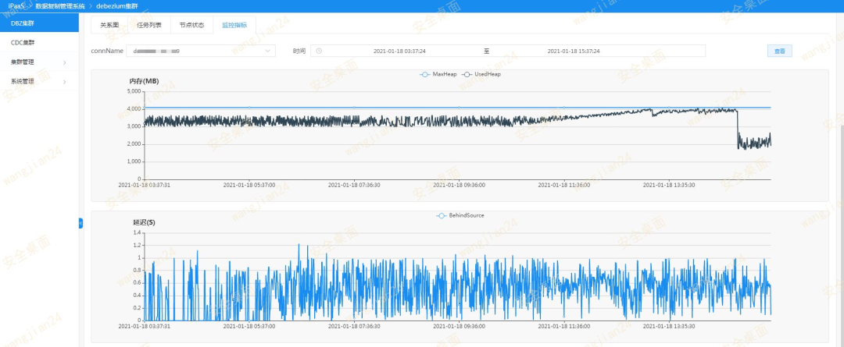This screenshot has width=844, height=347.
Task: Expand 系统管理 sidebar menu
Action: 39,82
